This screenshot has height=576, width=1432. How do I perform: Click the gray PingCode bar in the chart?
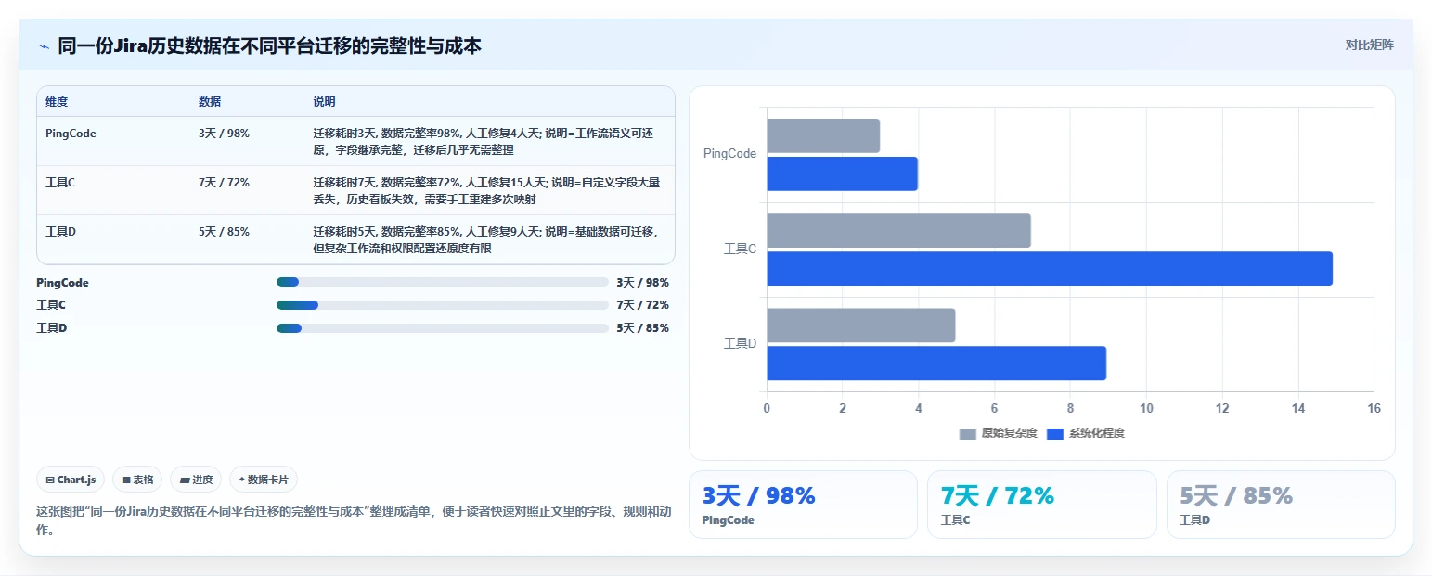pyautogui.click(x=823, y=135)
